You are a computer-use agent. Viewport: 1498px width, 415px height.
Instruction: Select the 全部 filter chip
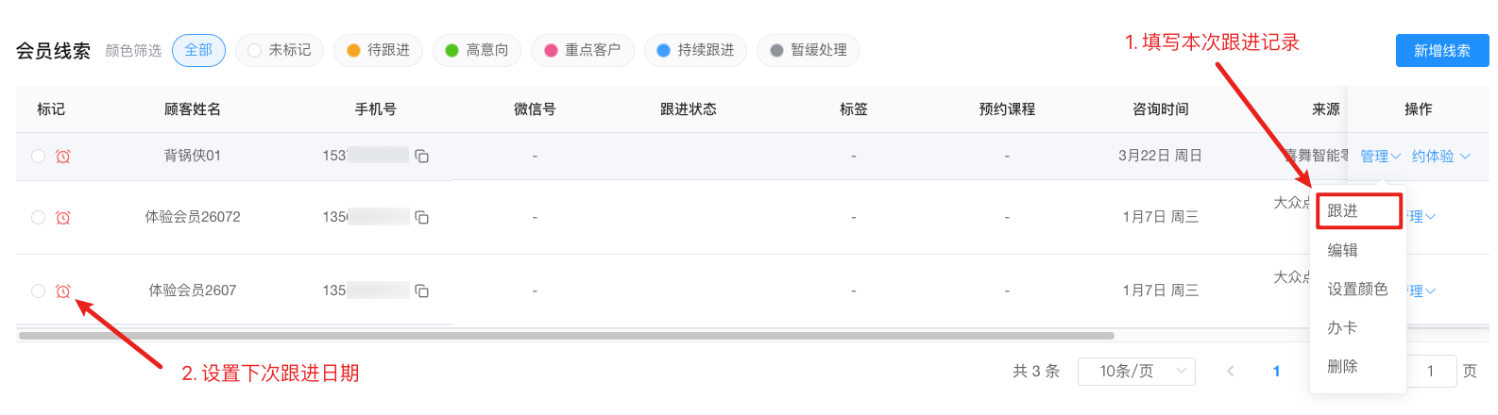coord(198,51)
